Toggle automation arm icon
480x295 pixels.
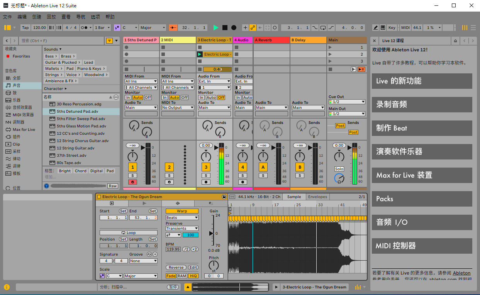[x=253, y=27]
